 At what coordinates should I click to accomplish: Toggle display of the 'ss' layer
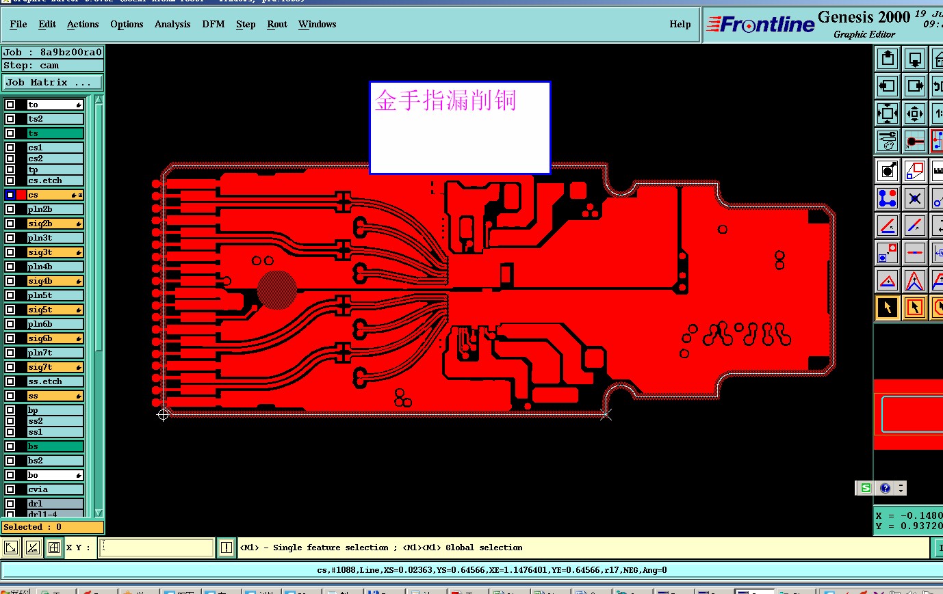click(10, 396)
